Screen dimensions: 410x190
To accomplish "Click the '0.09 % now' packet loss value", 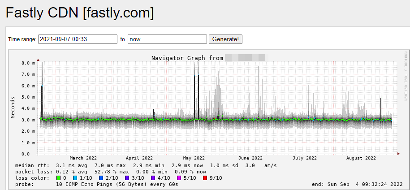I will pos(190,172).
